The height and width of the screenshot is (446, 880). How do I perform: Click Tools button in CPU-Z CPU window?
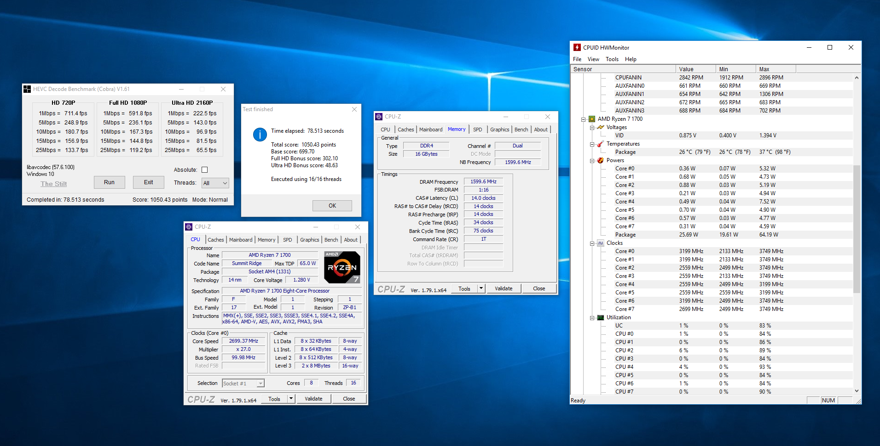tap(274, 399)
